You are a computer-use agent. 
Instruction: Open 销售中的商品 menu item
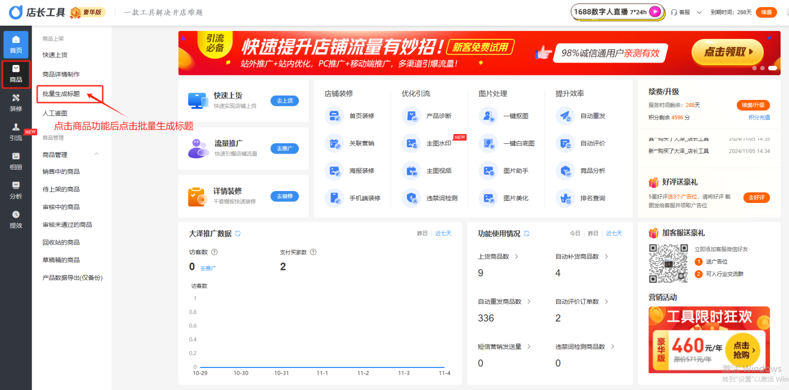(61, 172)
